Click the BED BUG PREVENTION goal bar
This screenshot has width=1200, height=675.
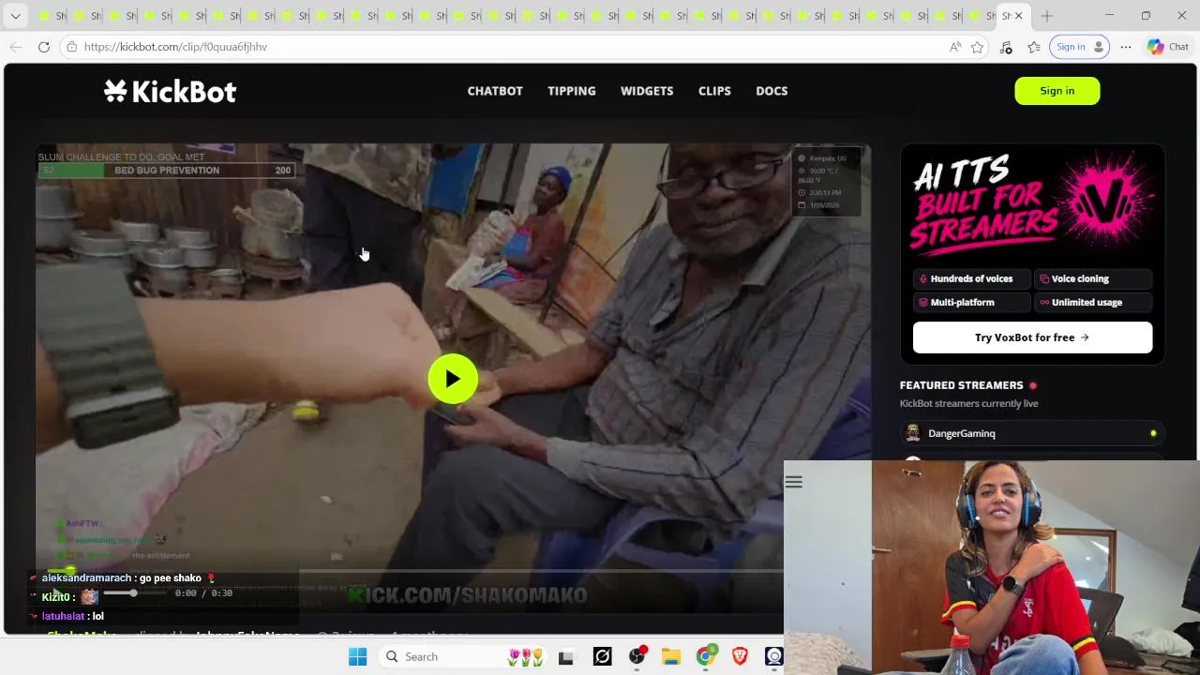point(166,171)
